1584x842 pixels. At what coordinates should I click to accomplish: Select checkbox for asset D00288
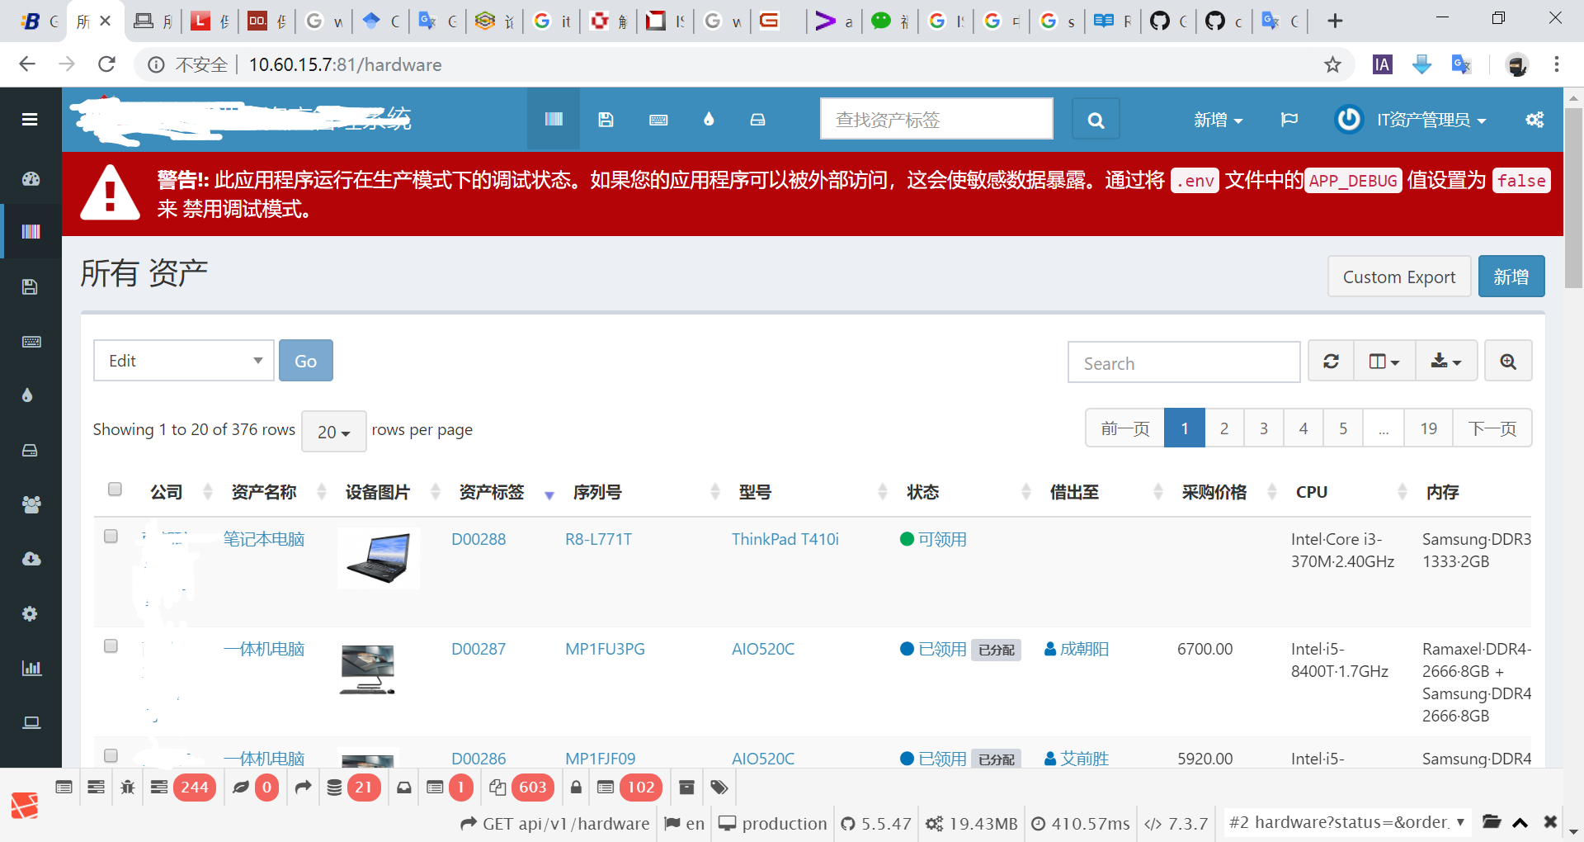point(111,536)
